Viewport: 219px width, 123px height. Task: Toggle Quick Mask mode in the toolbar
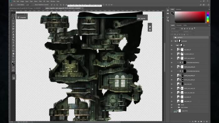[13, 67]
